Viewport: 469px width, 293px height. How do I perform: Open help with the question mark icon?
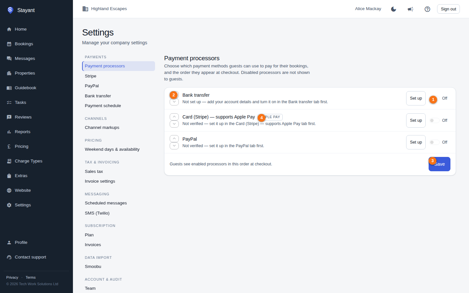(427, 9)
